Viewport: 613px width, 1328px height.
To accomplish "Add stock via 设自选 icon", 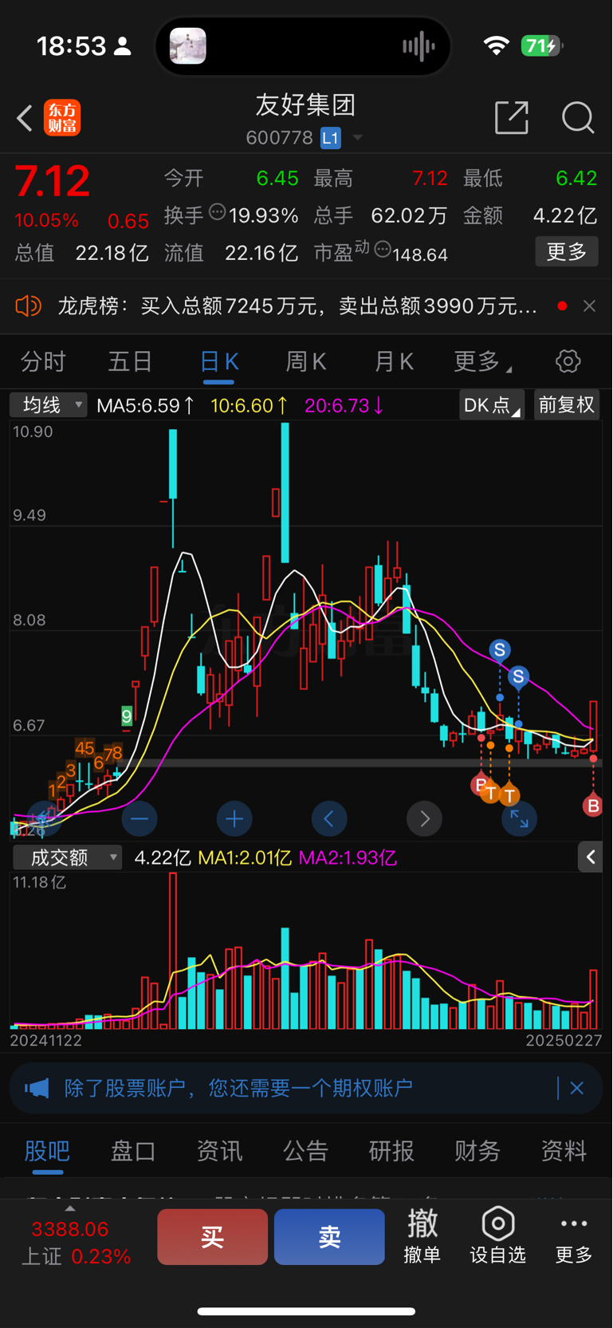I will click(497, 1236).
